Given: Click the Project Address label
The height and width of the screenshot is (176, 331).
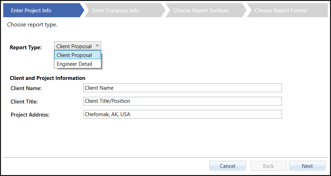Looking at the screenshot, I should [30, 114].
